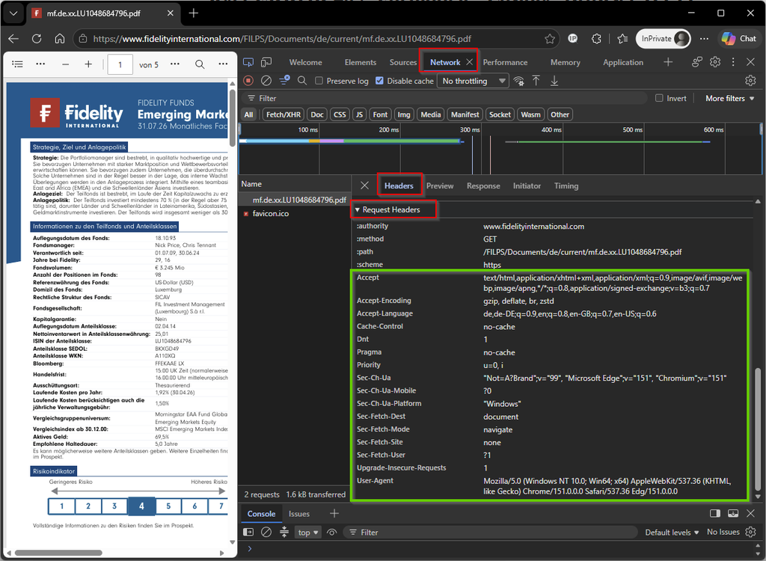Open network search magnifier

[x=302, y=81]
